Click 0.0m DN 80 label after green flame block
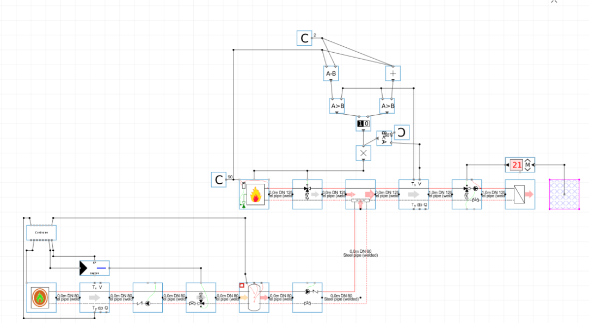 (x=68, y=296)
